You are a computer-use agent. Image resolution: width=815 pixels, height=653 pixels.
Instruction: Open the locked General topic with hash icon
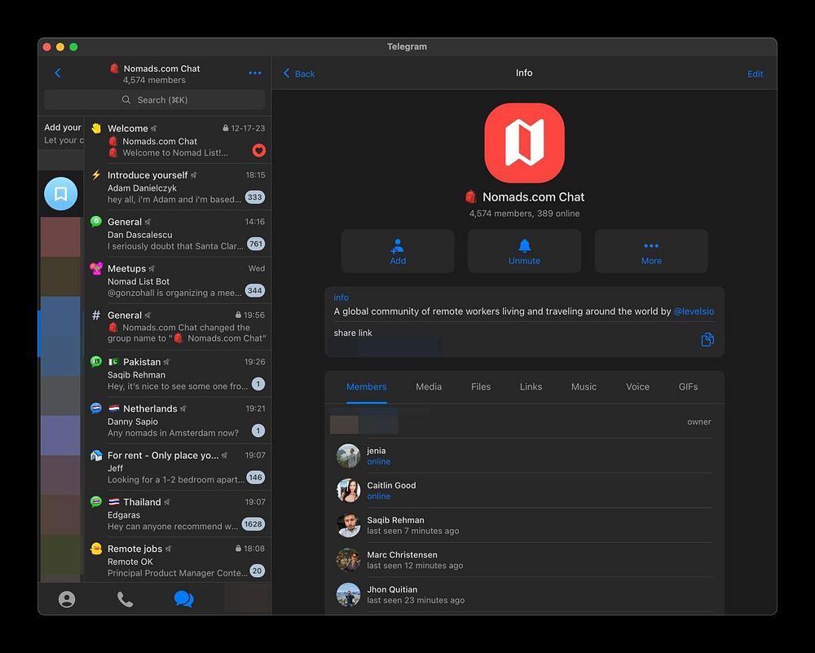tap(178, 327)
